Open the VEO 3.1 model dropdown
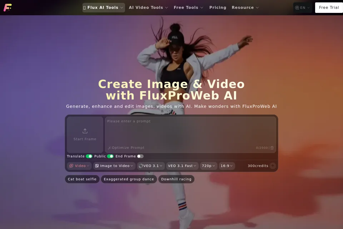Viewport: 343px width, 229px height. pos(151,166)
